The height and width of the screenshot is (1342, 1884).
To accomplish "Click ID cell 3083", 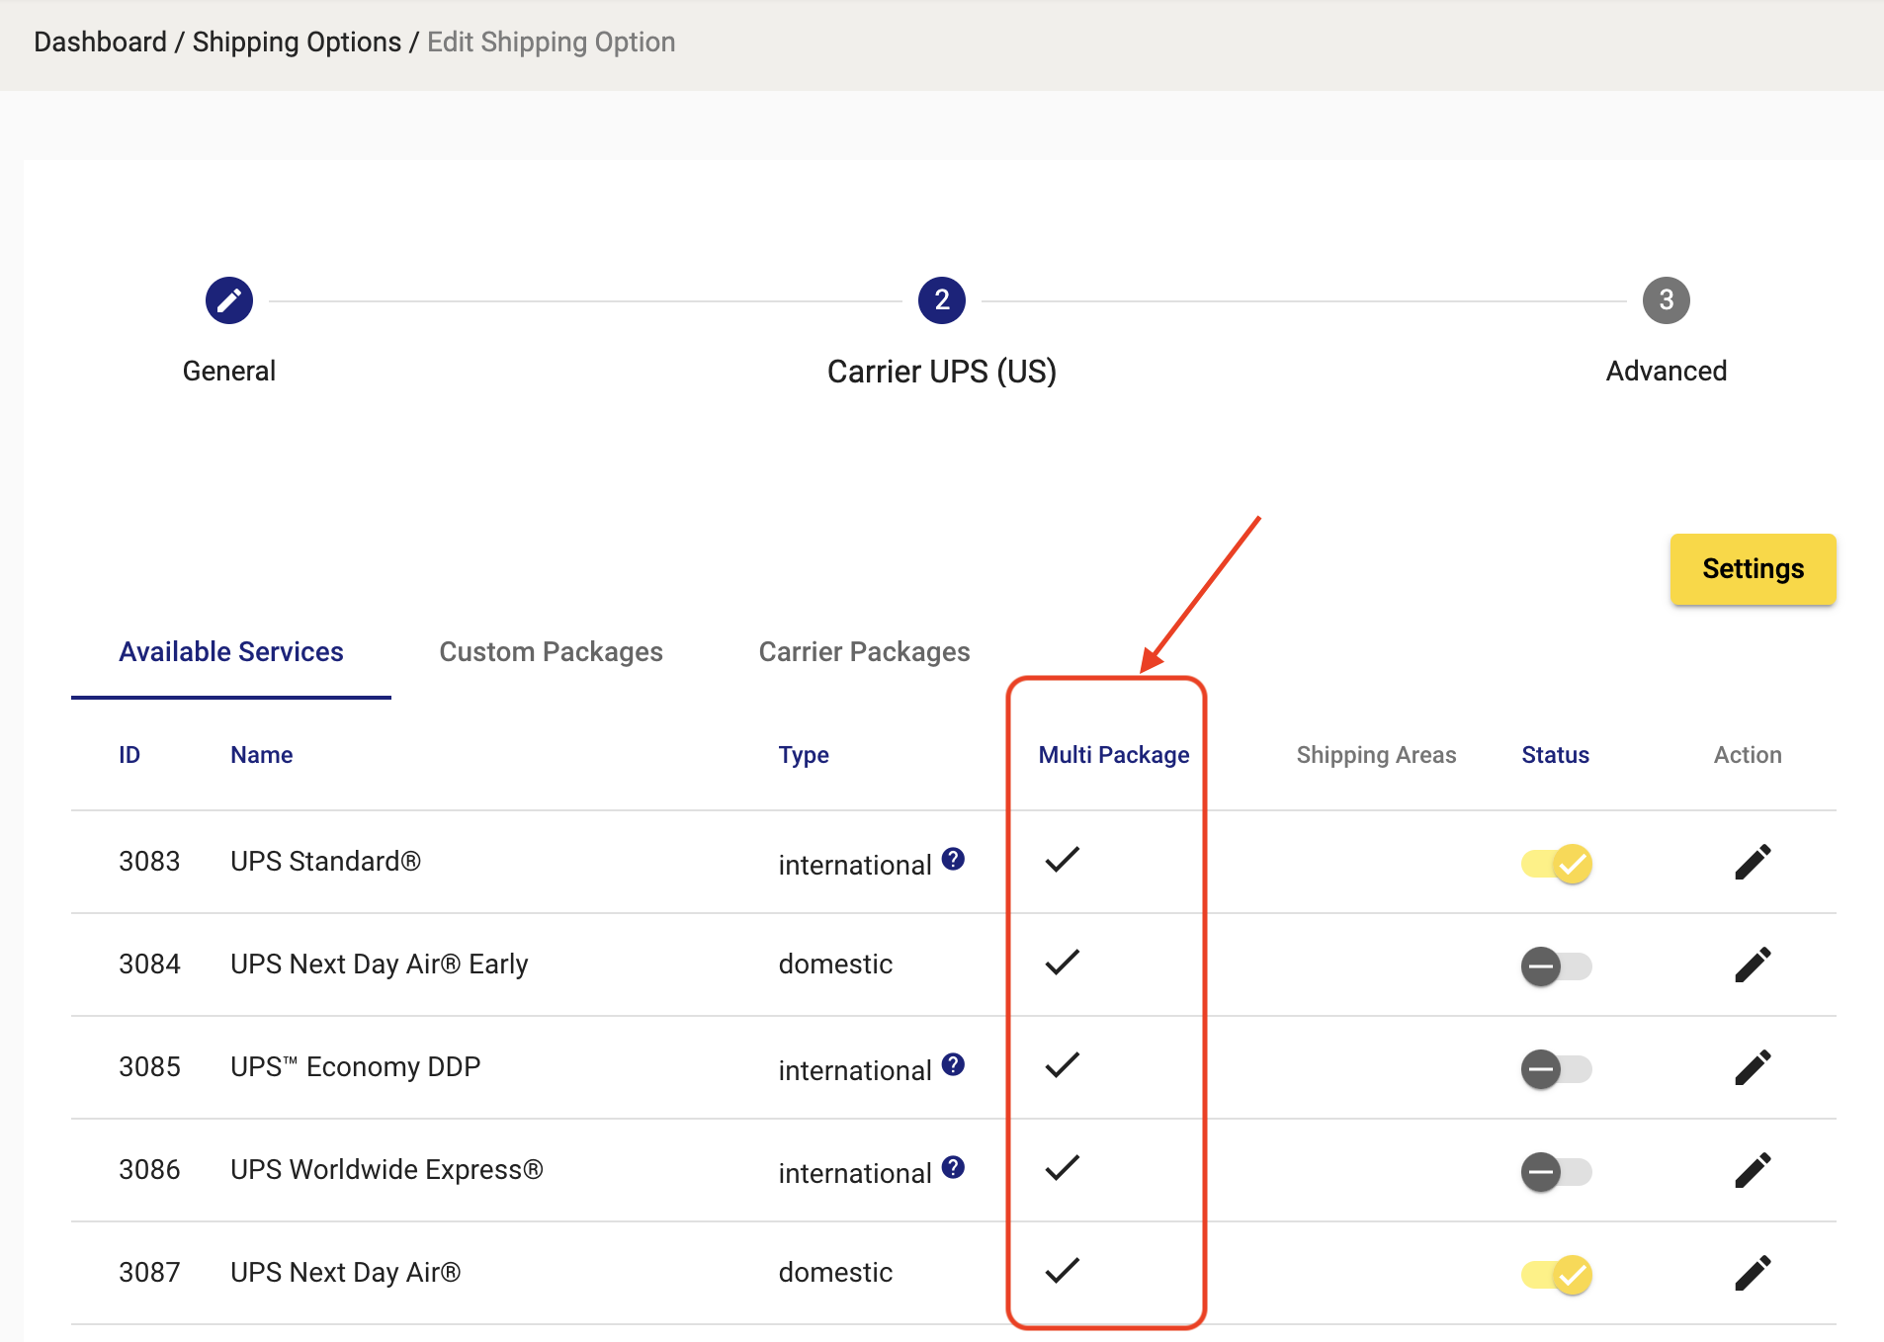I will 149,862.
